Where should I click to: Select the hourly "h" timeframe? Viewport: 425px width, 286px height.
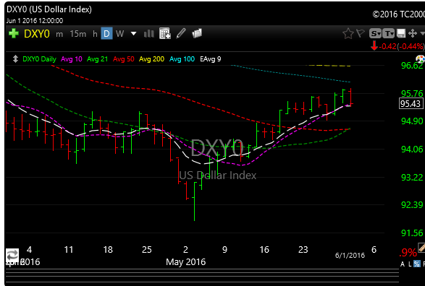coord(95,34)
